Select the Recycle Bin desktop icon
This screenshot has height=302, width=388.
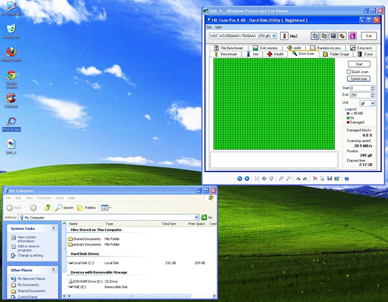click(x=11, y=31)
